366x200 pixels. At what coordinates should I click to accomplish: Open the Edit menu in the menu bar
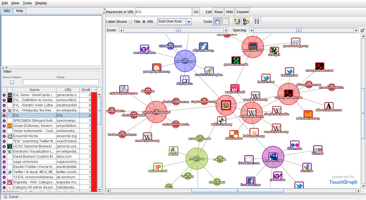point(5,3)
